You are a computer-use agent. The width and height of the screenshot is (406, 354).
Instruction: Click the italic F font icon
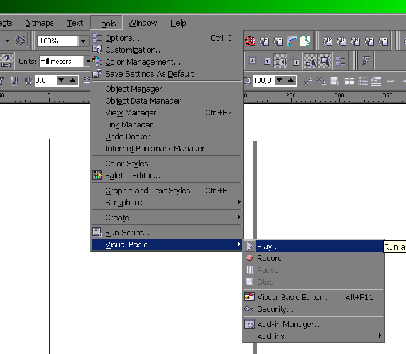tap(366, 61)
